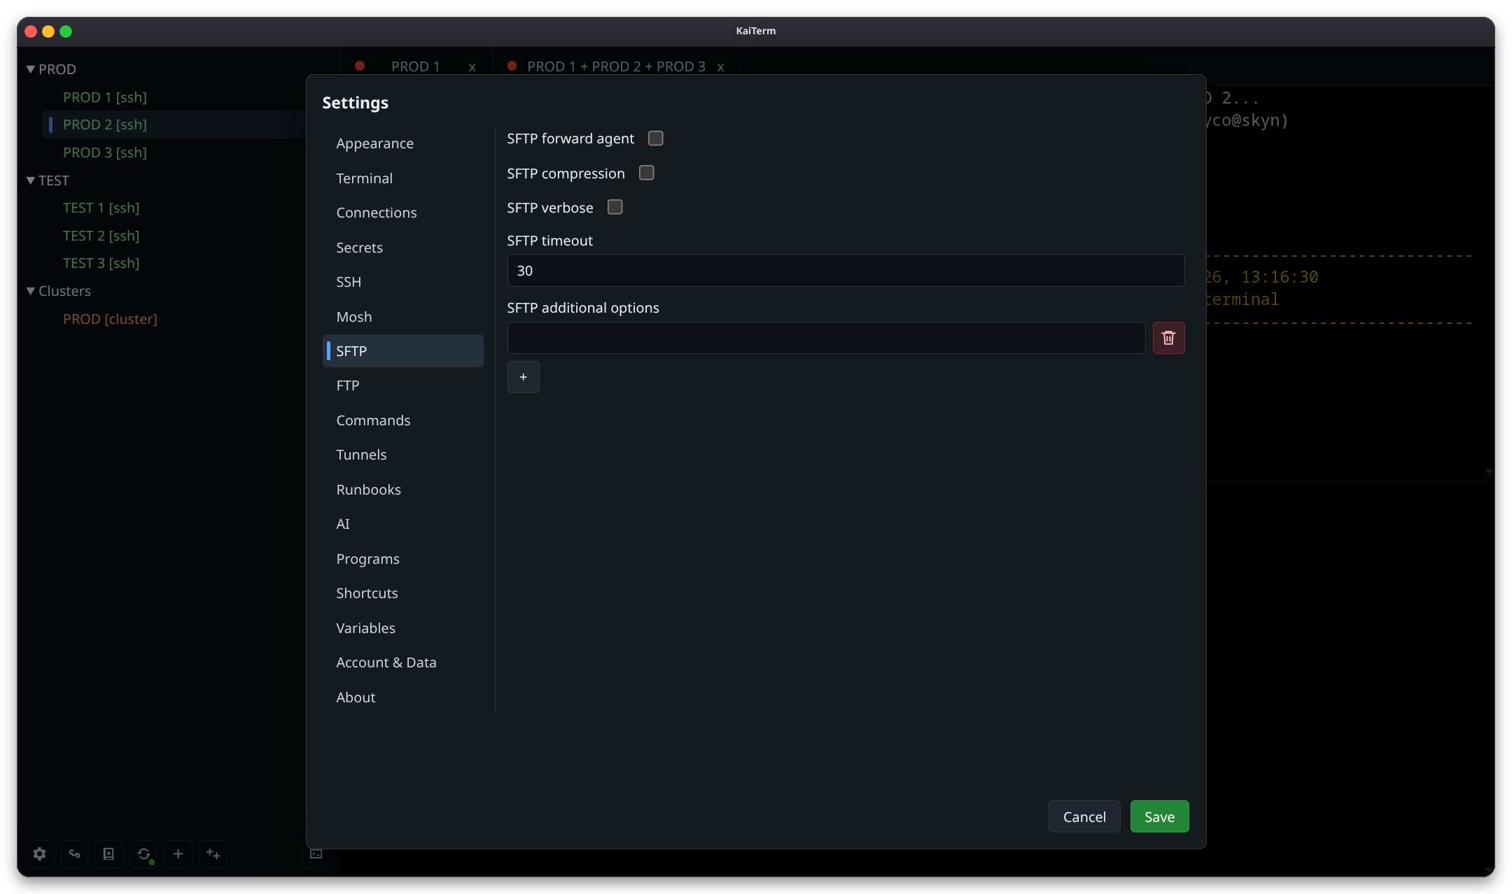Select TEST 1 [ssh] in sidebar

coord(101,208)
